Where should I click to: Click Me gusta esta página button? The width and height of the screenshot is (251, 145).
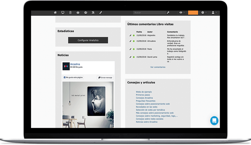[x=73, y=78]
